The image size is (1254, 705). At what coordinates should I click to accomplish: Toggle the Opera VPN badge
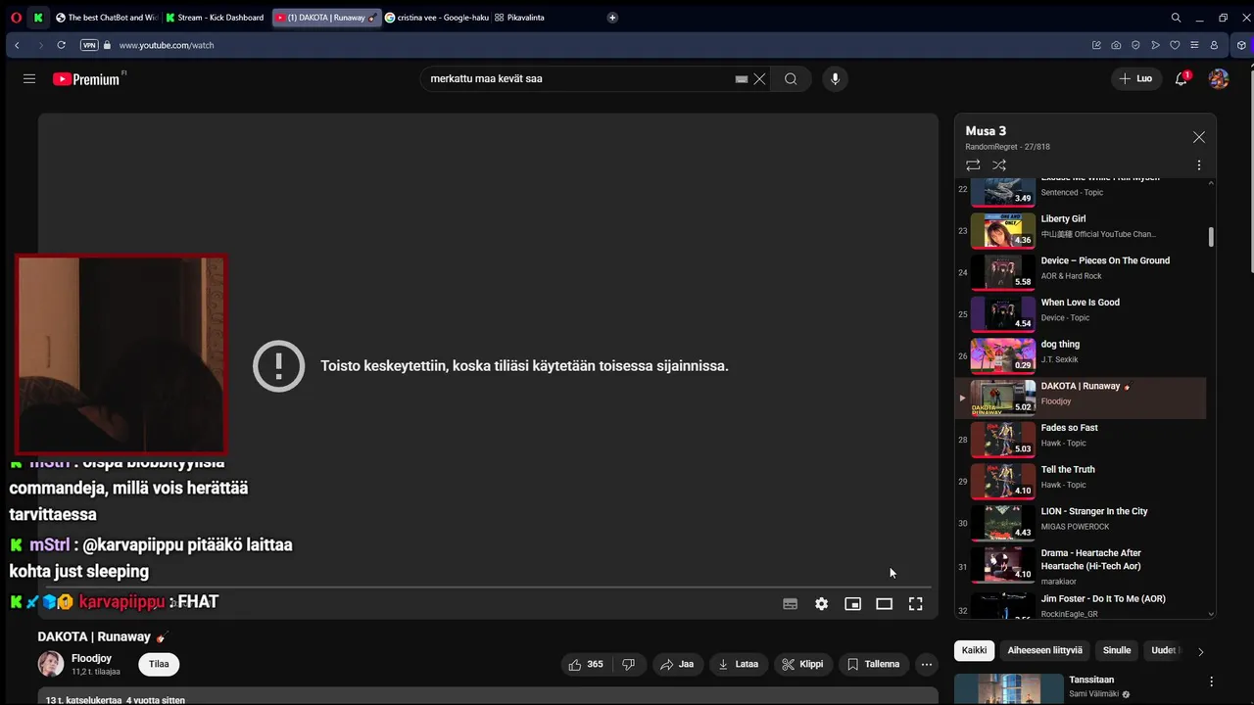(x=89, y=45)
